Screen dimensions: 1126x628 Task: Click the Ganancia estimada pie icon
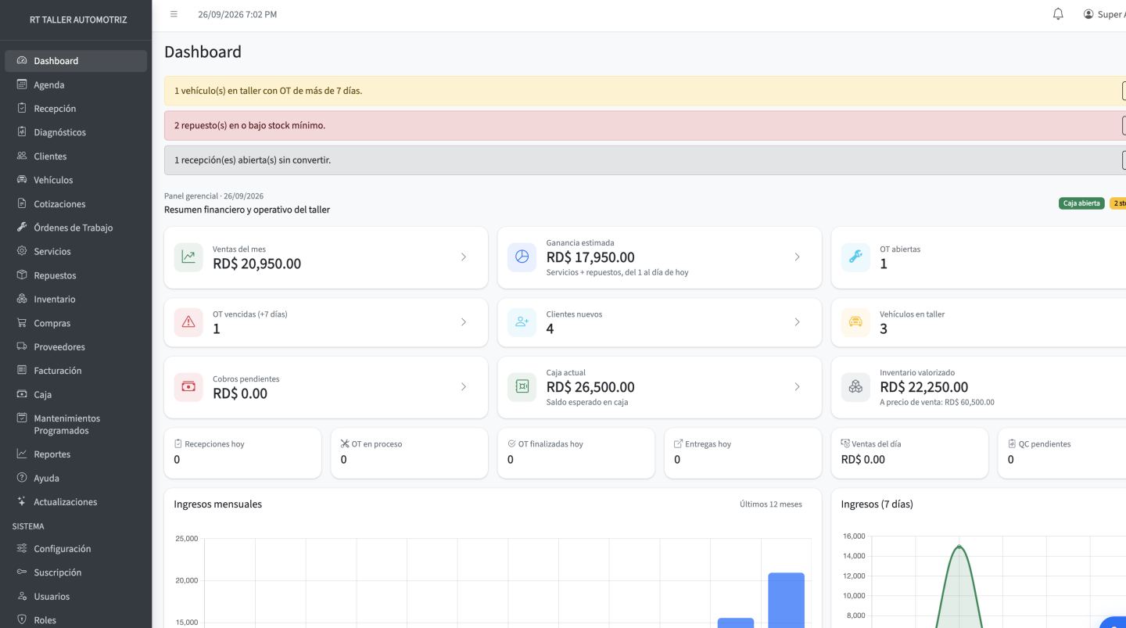(x=522, y=257)
